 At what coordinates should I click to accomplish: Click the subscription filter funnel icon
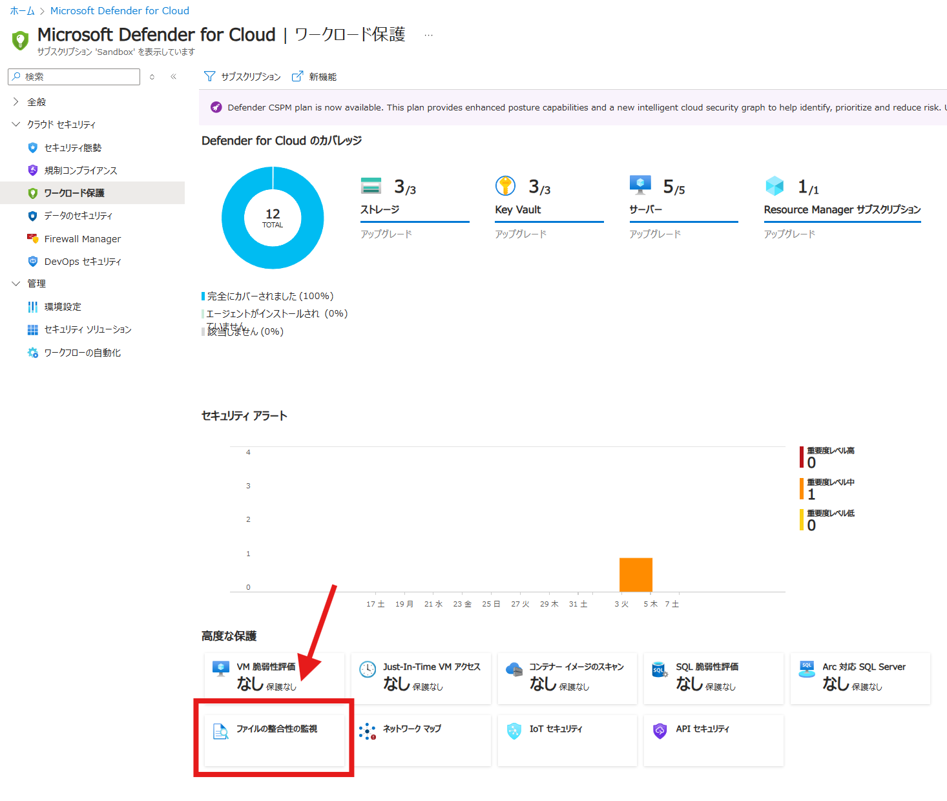point(209,76)
